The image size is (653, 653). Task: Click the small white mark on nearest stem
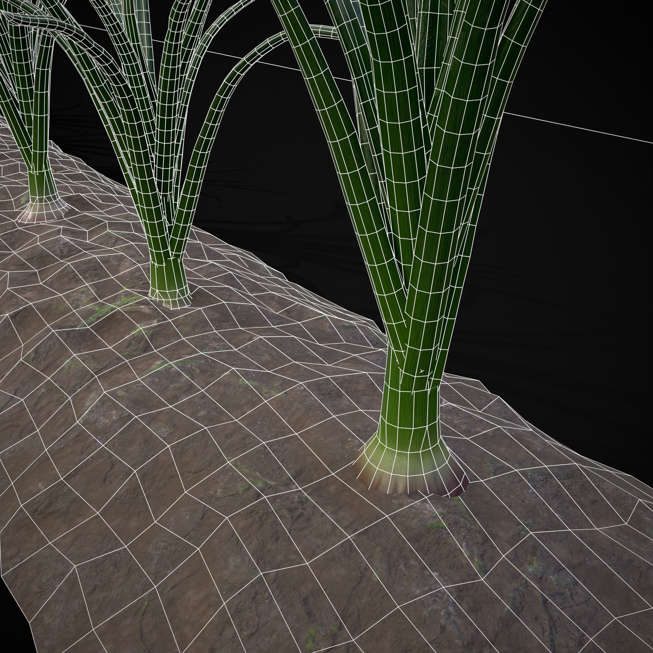click(x=422, y=371)
